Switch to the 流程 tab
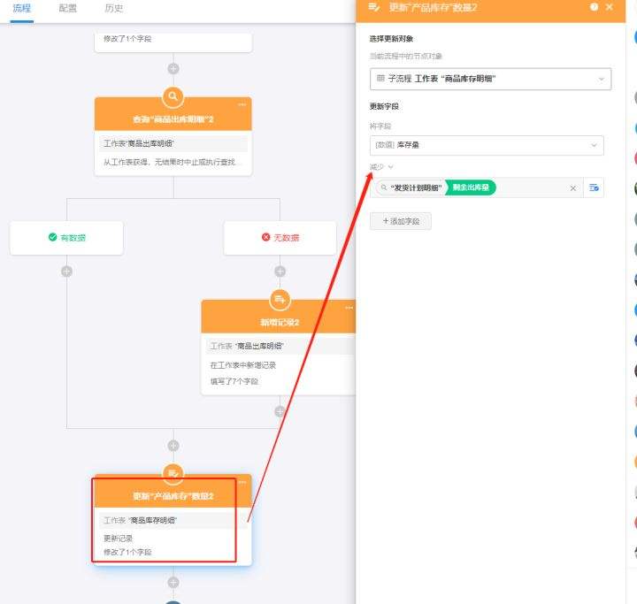The height and width of the screenshot is (604, 637). 21,9
